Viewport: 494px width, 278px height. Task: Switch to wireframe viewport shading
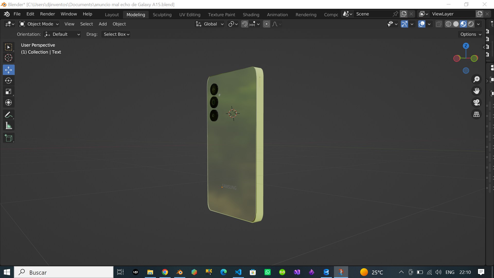click(x=448, y=24)
